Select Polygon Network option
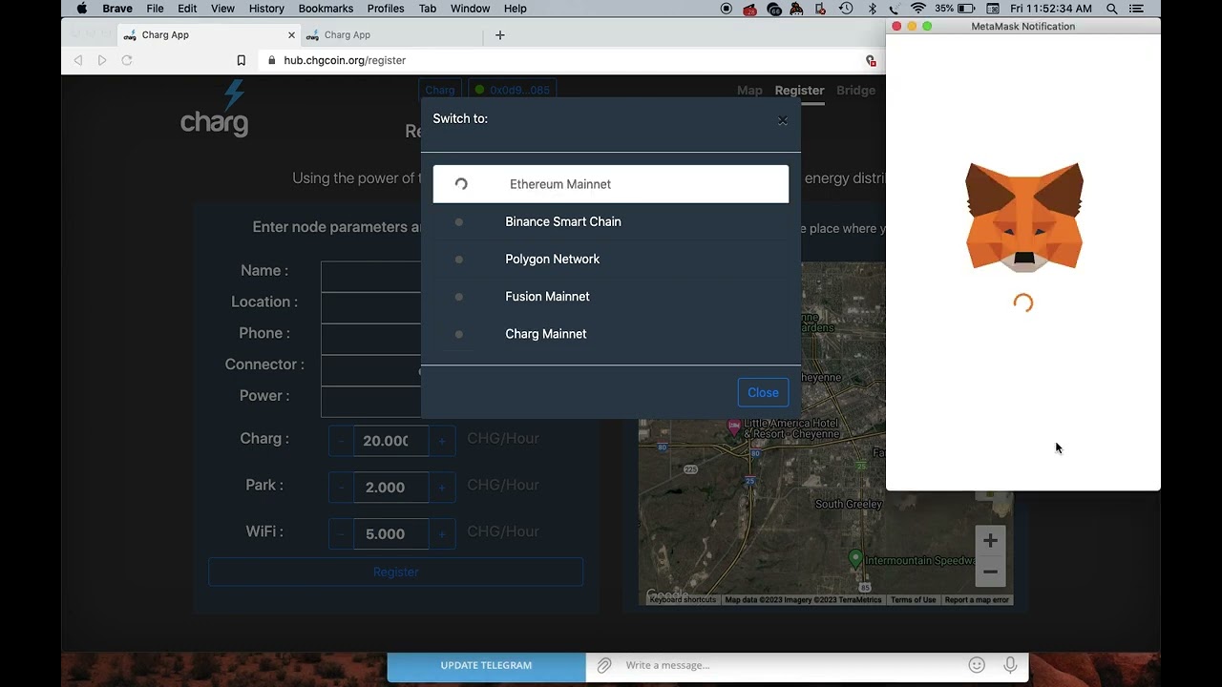 pyautogui.click(x=552, y=260)
